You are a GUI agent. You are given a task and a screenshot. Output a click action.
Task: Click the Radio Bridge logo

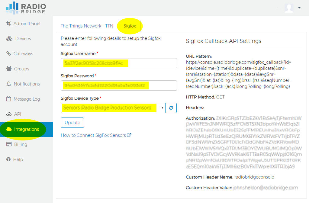pyautogui.click(x=26, y=8)
